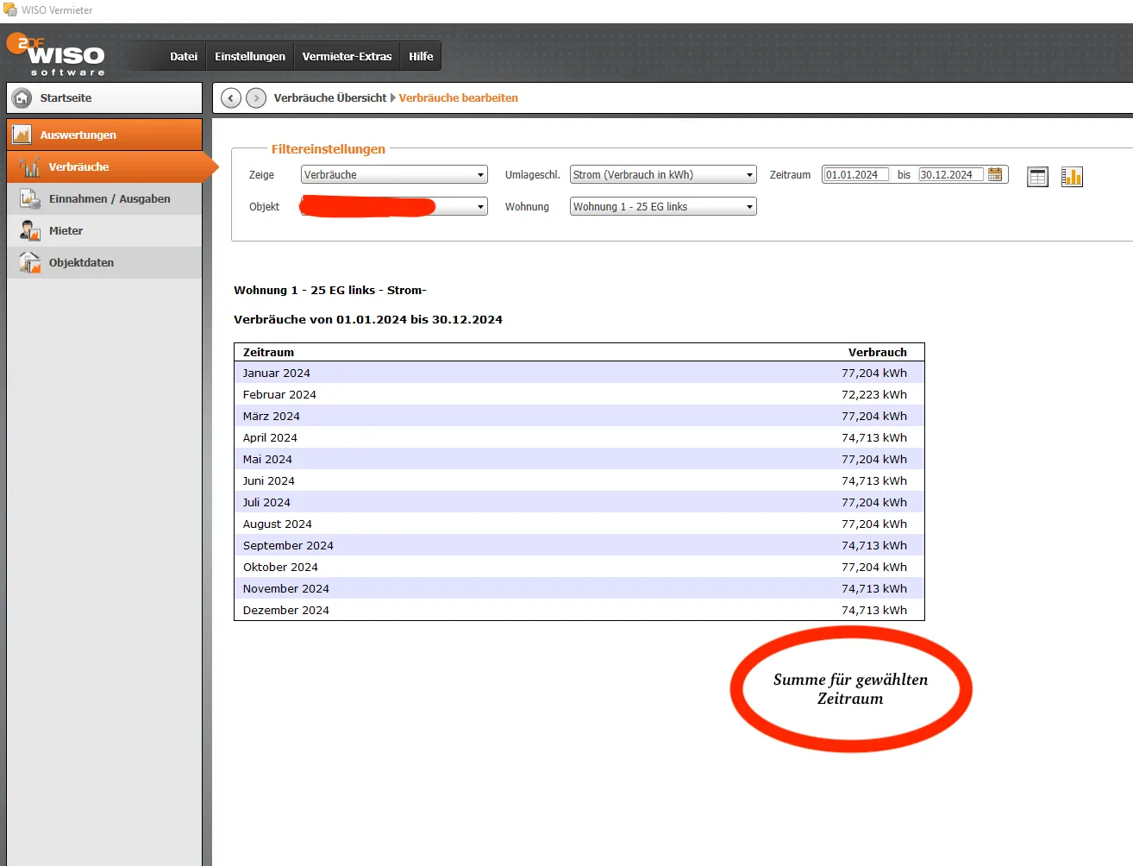Screen dimensions: 1133x866
Task: Expand the Wohnung dropdown selector
Action: coord(749,207)
